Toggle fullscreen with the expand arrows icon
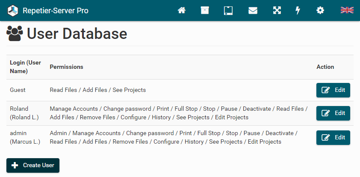This screenshot has width=360, height=177. point(277,10)
